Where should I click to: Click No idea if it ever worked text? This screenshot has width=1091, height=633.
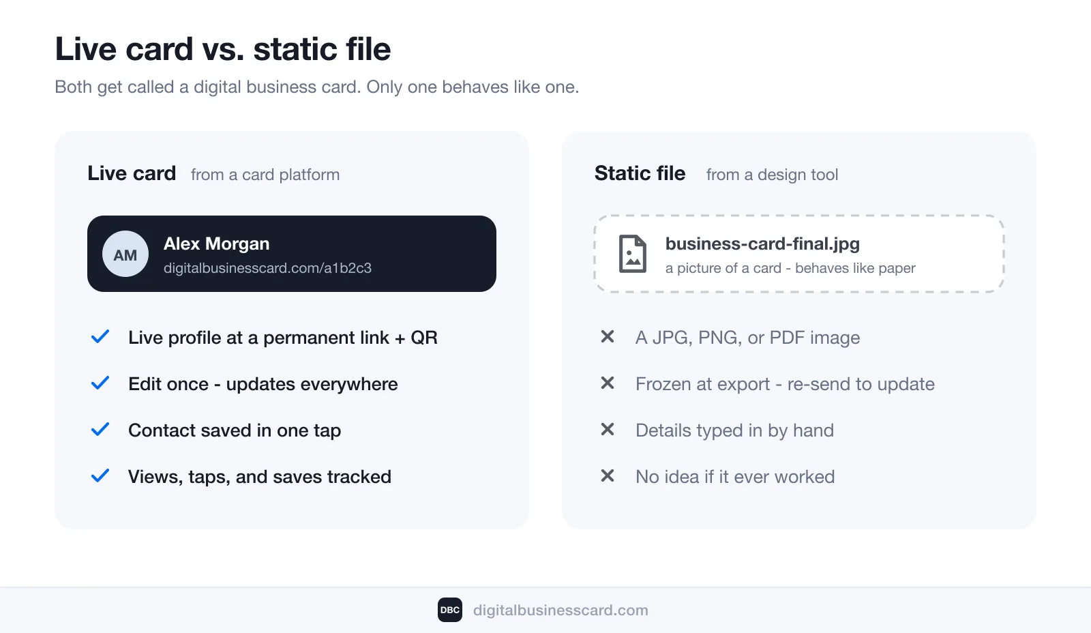tap(735, 477)
